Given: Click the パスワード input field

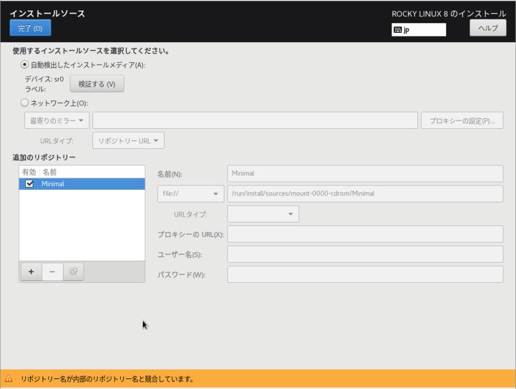Looking at the screenshot, I should point(365,274).
